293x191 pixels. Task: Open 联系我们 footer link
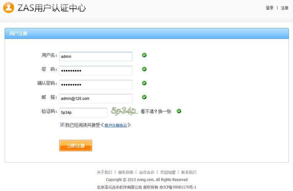189,172
